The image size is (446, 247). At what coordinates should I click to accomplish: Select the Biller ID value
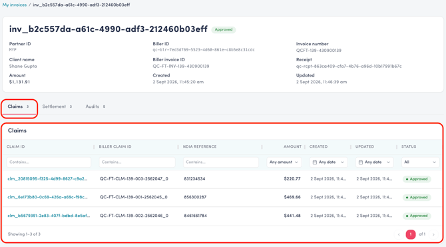pos(204,50)
